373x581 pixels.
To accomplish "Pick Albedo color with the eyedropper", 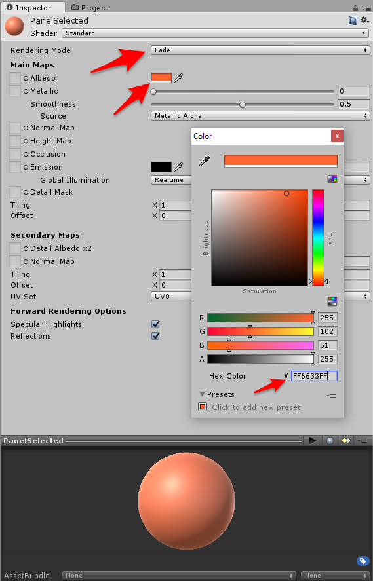I will click(x=178, y=78).
